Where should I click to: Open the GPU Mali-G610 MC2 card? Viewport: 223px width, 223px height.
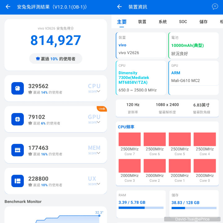[x=194, y=78]
